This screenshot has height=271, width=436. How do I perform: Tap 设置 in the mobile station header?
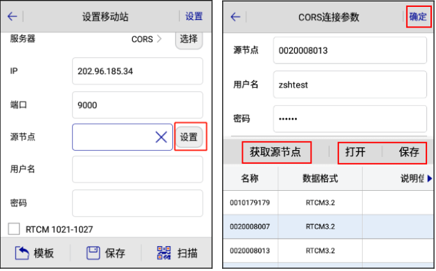(194, 17)
